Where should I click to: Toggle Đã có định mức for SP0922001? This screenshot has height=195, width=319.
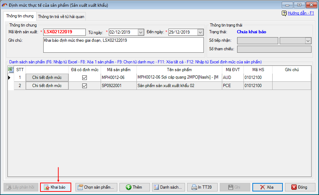point(84,86)
